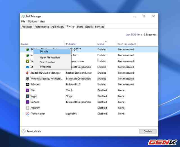180x147 pixels.
Task: Click the Files app icon
Action: pyautogui.click(x=28, y=90)
